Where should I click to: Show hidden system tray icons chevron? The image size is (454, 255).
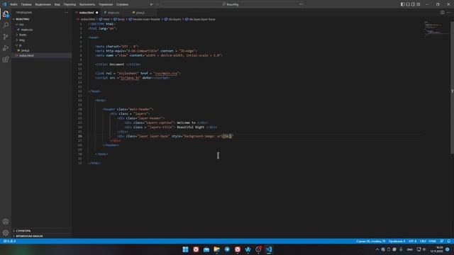(x=377, y=249)
